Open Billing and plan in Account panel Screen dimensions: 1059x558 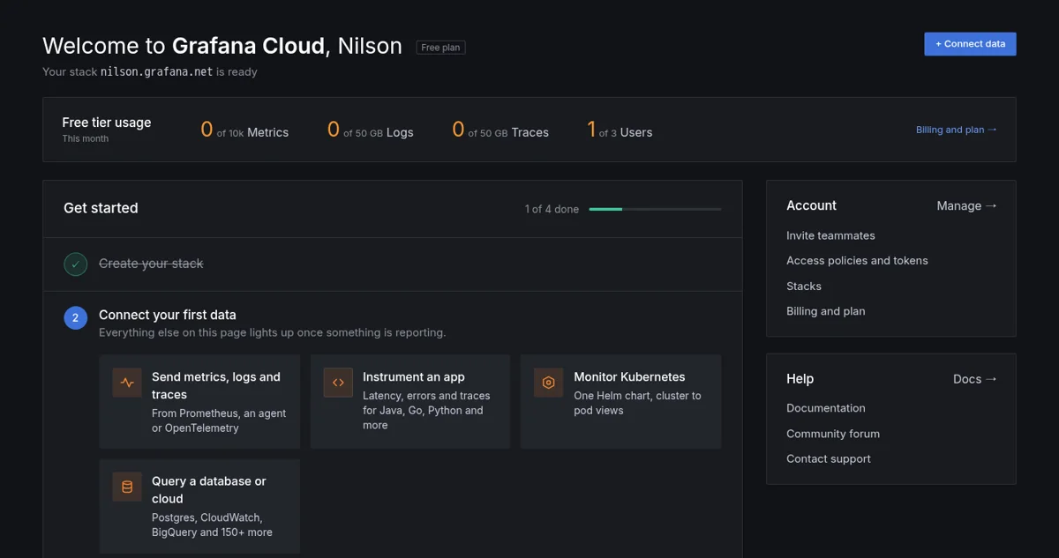[826, 311]
